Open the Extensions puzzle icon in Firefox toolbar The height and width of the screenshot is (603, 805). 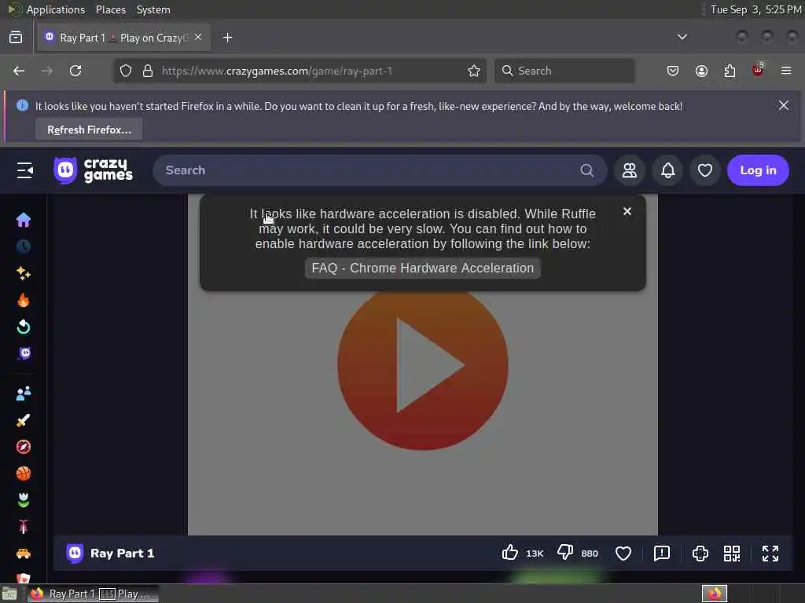click(x=730, y=71)
